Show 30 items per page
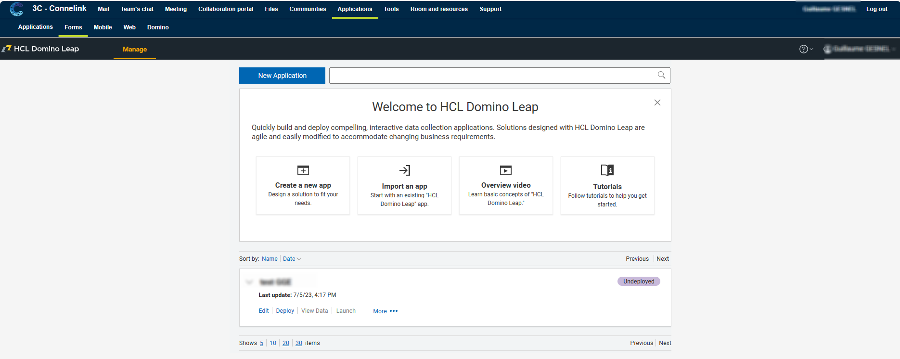The height and width of the screenshot is (359, 900). pos(299,343)
